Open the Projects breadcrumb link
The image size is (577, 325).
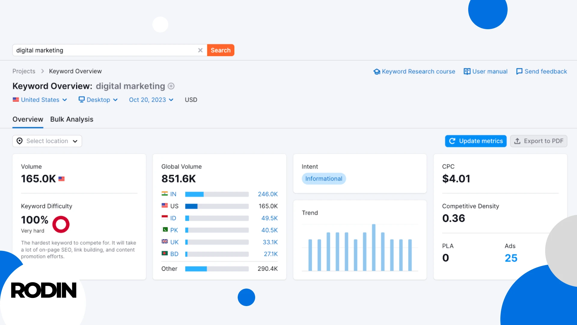pos(24,71)
